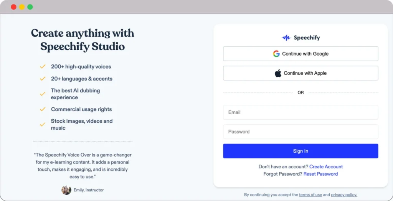Open the Reset Password link
Screen dimensions: 393x201
click(320, 174)
